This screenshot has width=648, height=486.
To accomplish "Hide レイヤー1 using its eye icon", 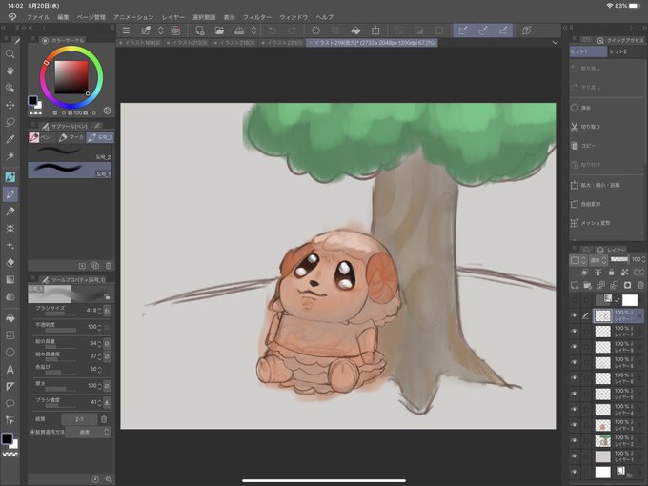I will coord(574,456).
